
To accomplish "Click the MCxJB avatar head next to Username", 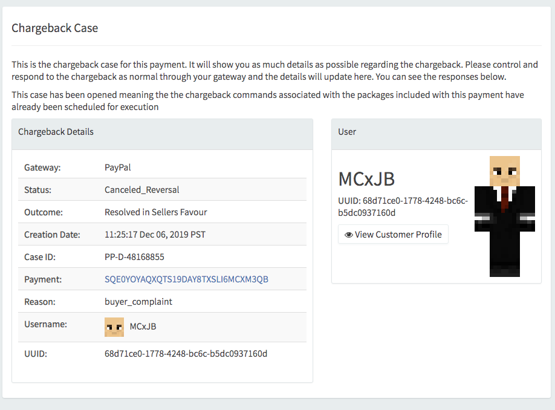I will 114,327.
